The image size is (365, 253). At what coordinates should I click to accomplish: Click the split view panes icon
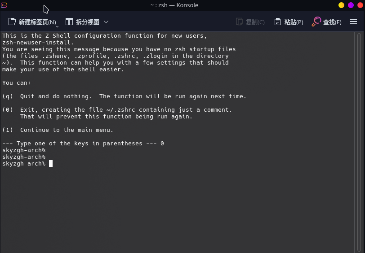[x=69, y=22]
